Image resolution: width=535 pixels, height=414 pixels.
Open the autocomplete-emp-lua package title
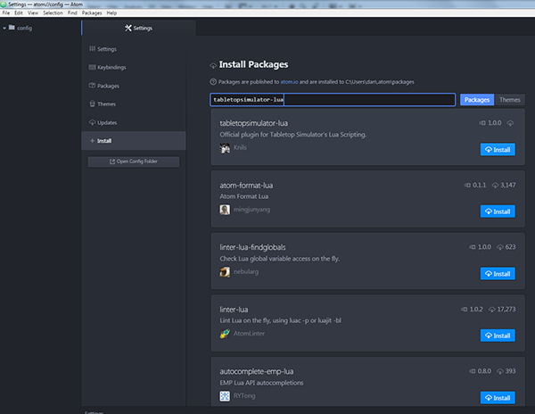click(256, 371)
